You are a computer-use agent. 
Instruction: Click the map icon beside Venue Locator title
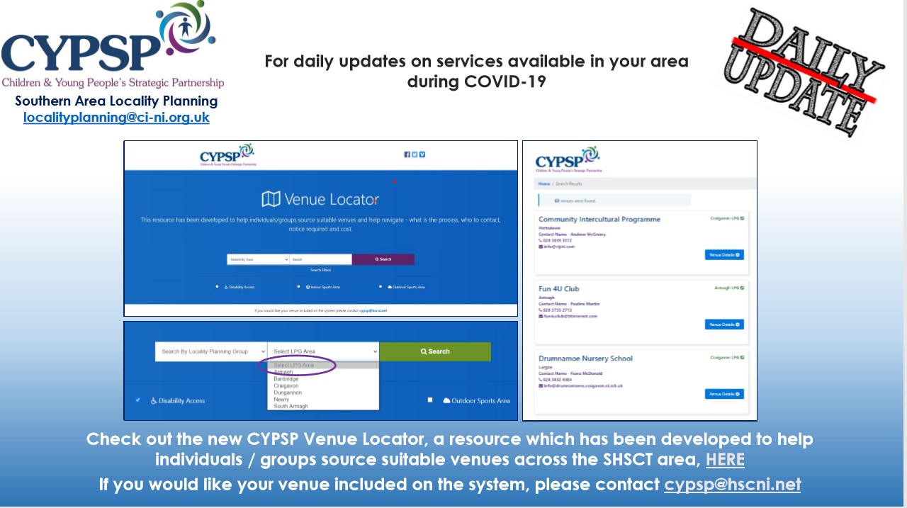pos(271,198)
